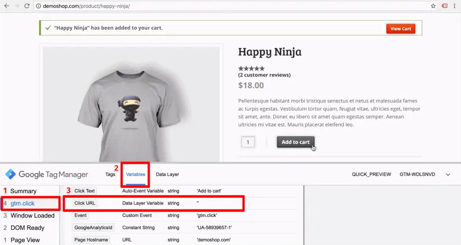Click the View Cart button
Screen dimensions: 461x245
coord(401,29)
